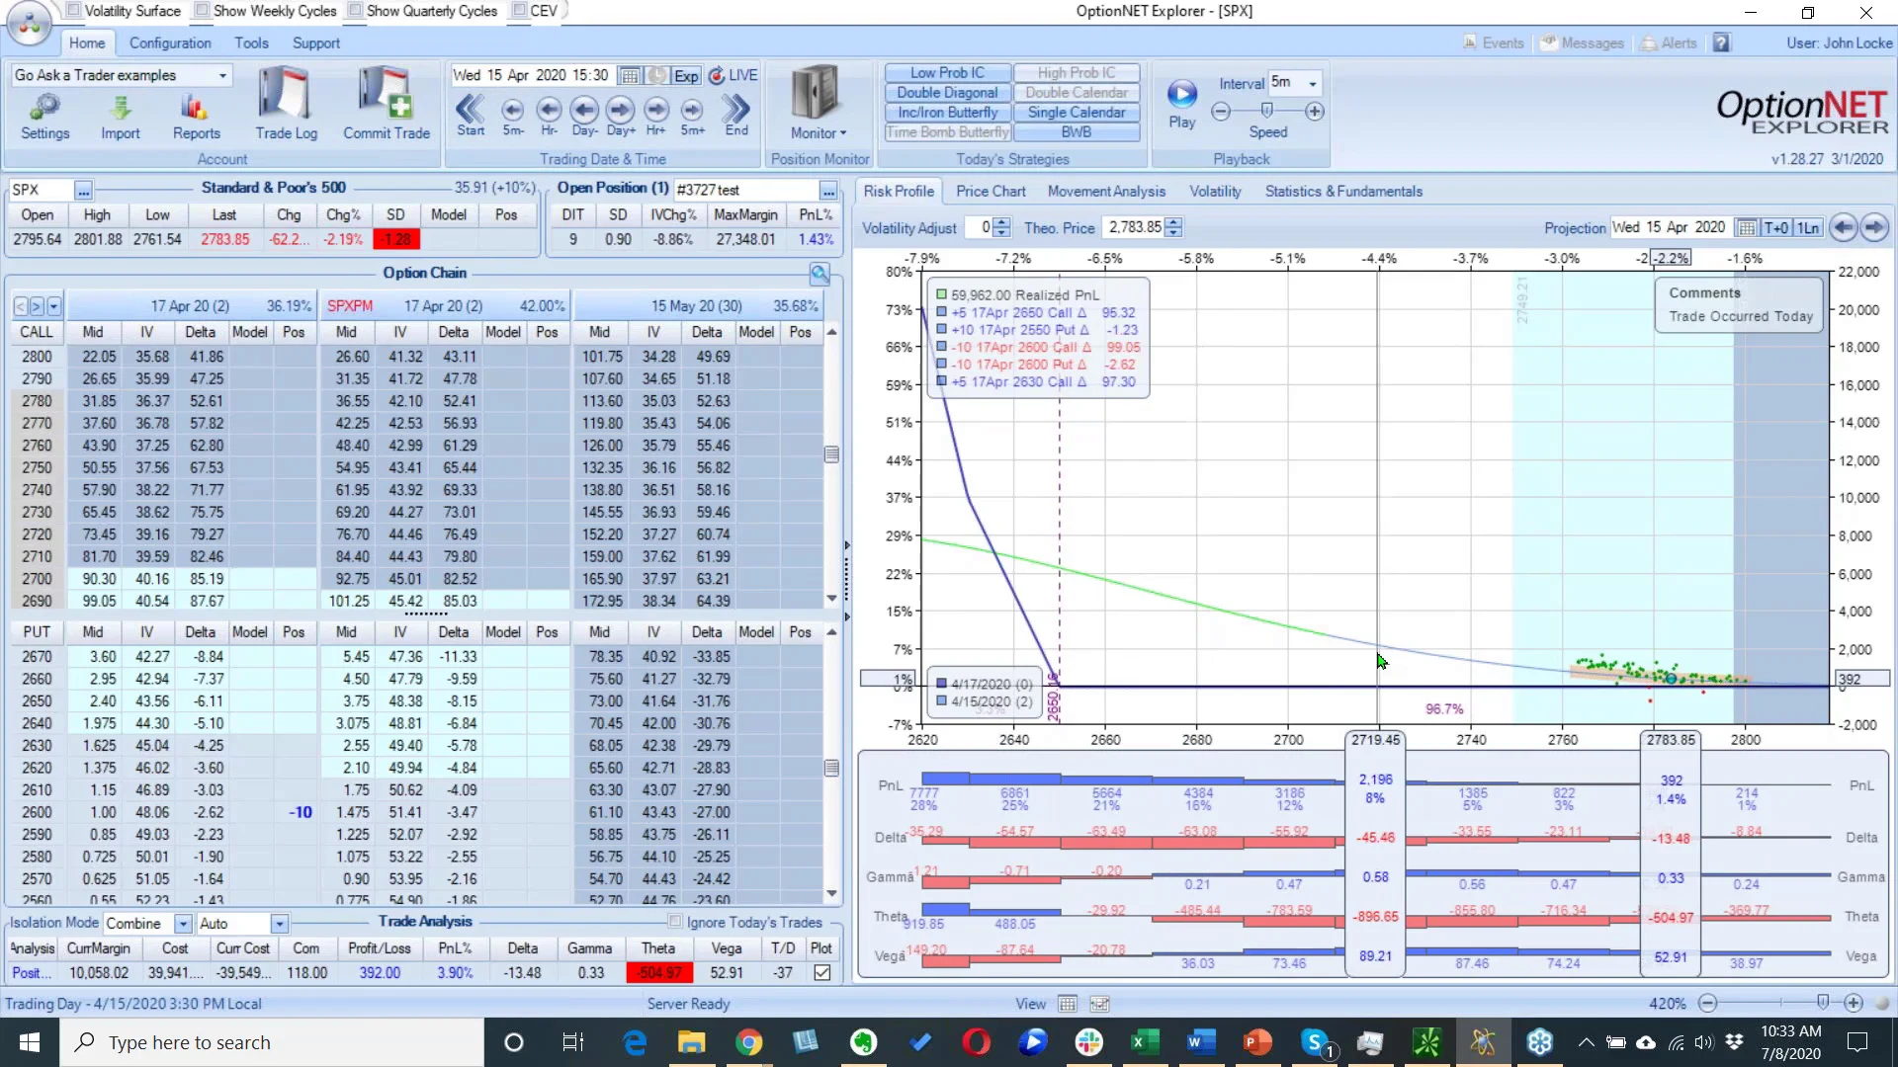The image size is (1898, 1067).
Task: Click the option chain search magnifier
Action: click(820, 274)
